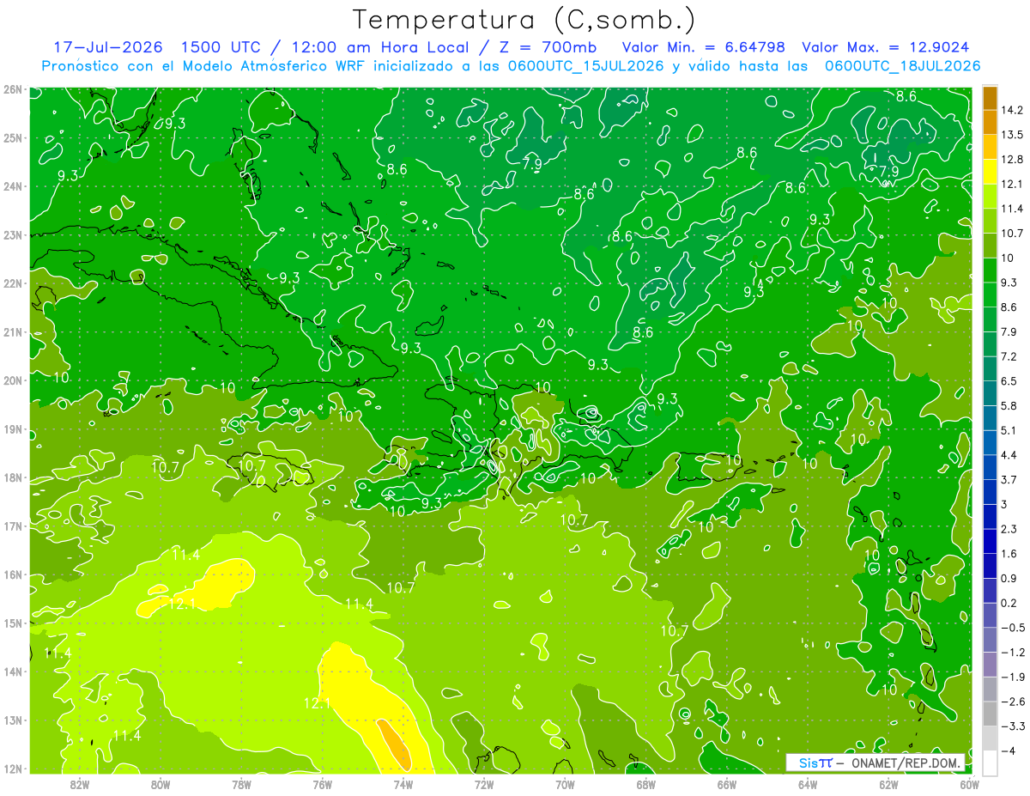Click the 64W longitude axis label
This screenshot has height=796, width=1030.
pos(808,784)
